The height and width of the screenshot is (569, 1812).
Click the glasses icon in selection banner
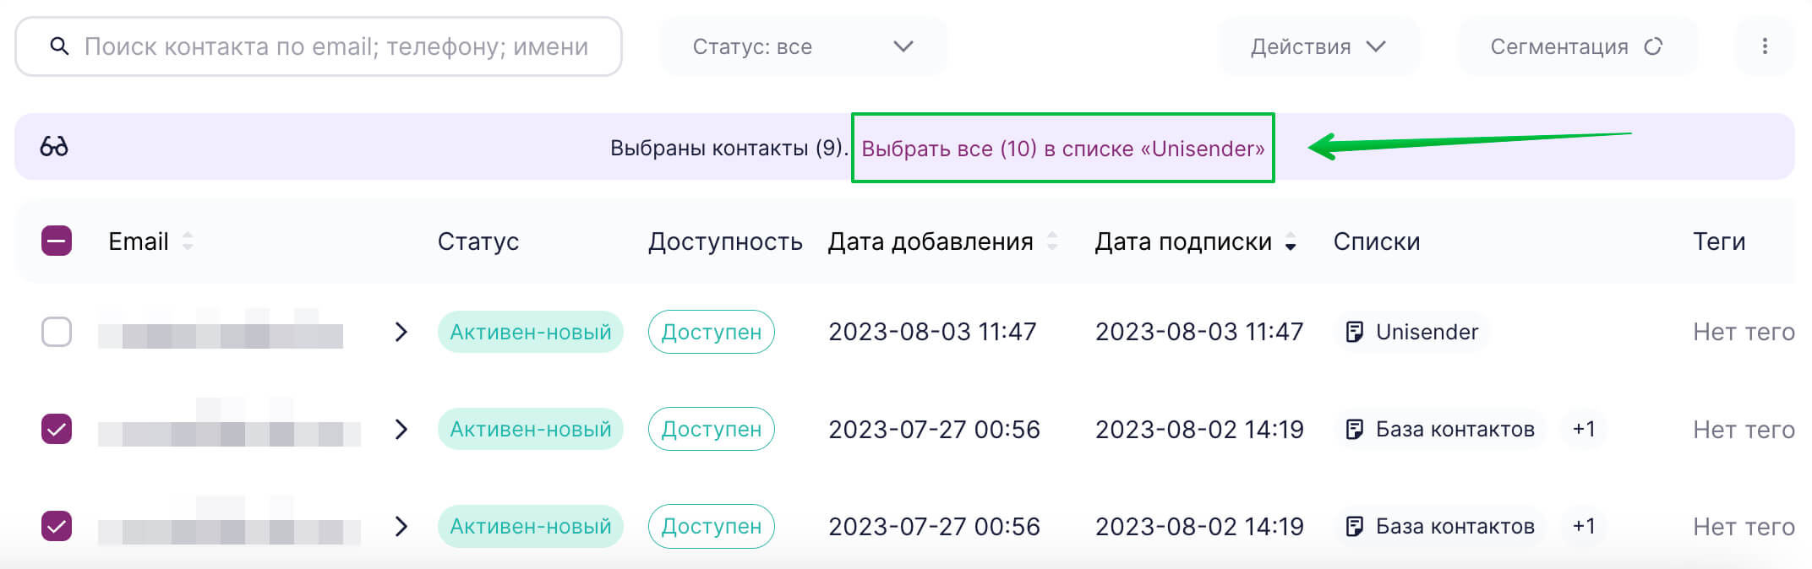pyautogui.click(x=54, y=147)
